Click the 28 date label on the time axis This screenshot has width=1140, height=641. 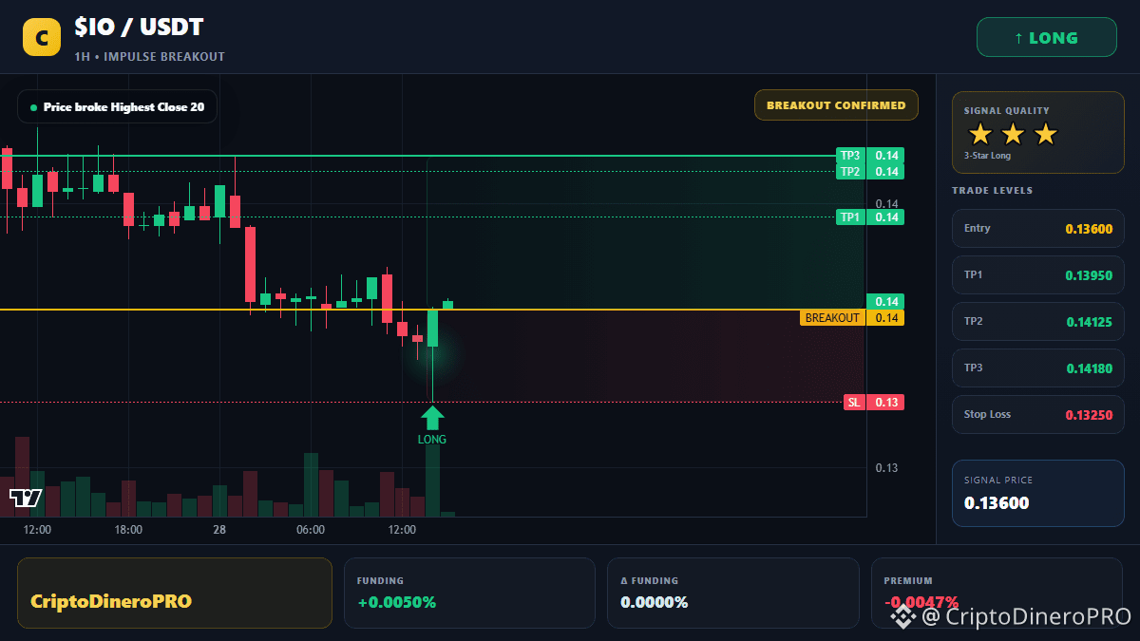[x=219, y=530]
